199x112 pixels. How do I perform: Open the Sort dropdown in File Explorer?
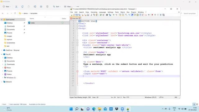click(57, 7)
